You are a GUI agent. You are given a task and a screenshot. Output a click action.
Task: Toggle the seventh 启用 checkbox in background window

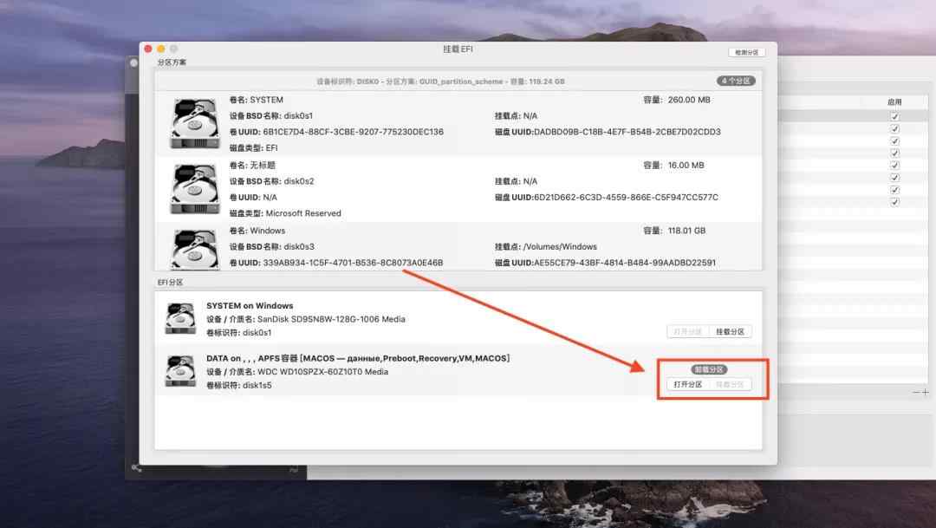[894, 190]
